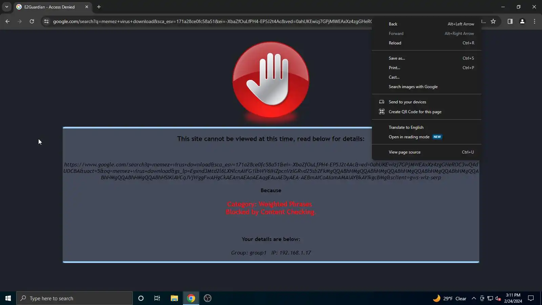Image resolution: width=542 pixels, height=305 pixels.
Task: Choose Back in the context menu
Action: pos(426,24)
